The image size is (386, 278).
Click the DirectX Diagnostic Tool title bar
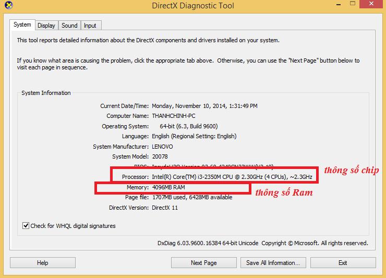(193, 5)
